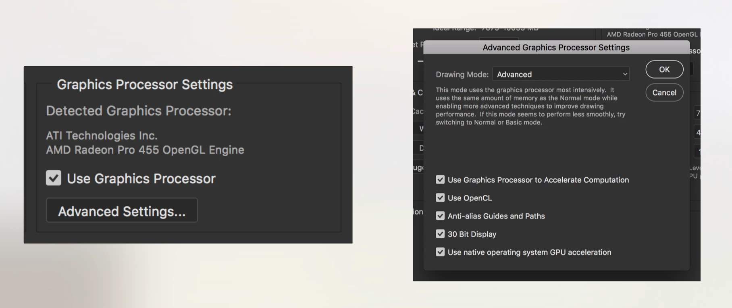Click the Advanced Graphics Processor Settings title bar
The image size is (732, 308).
click(556, 48)
